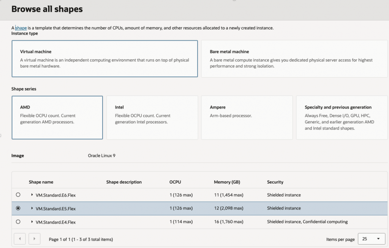Click the Security column header
Screen dimensions: 389x248
pyautogui.click(x=275, y=182)
